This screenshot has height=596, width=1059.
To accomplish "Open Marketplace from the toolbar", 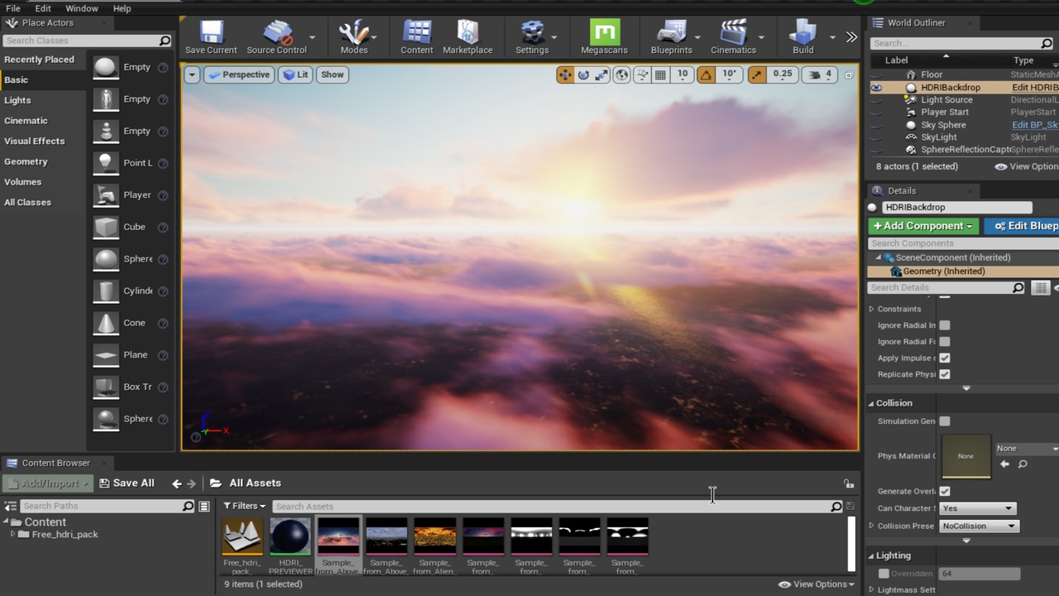I will coord(467,37).
